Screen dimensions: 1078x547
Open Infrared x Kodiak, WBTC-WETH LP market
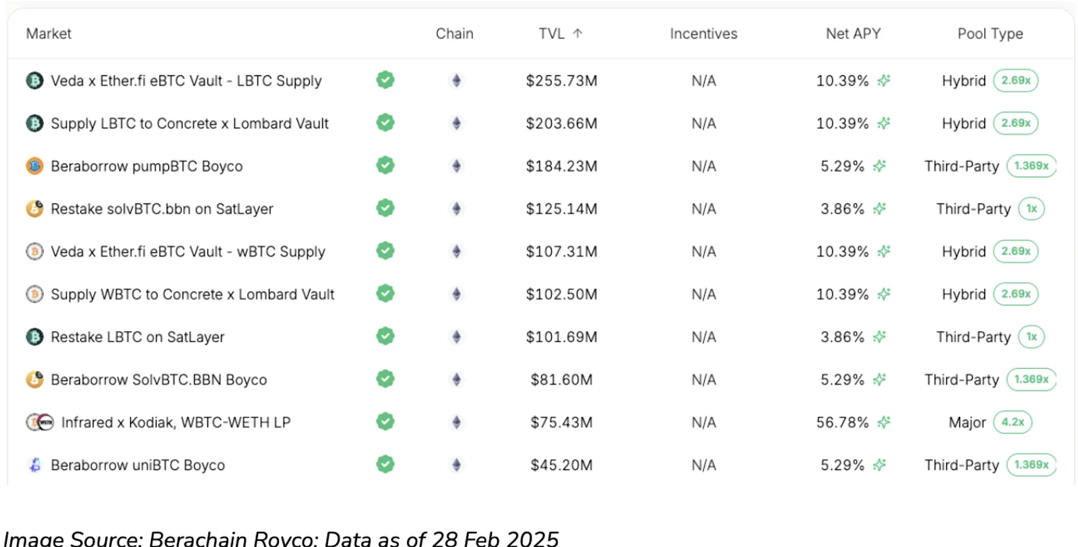click(x=176, y=422)
